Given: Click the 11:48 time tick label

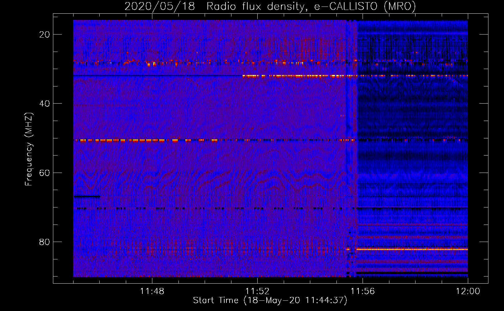Looking at the screenshot, I should [152, 291].
